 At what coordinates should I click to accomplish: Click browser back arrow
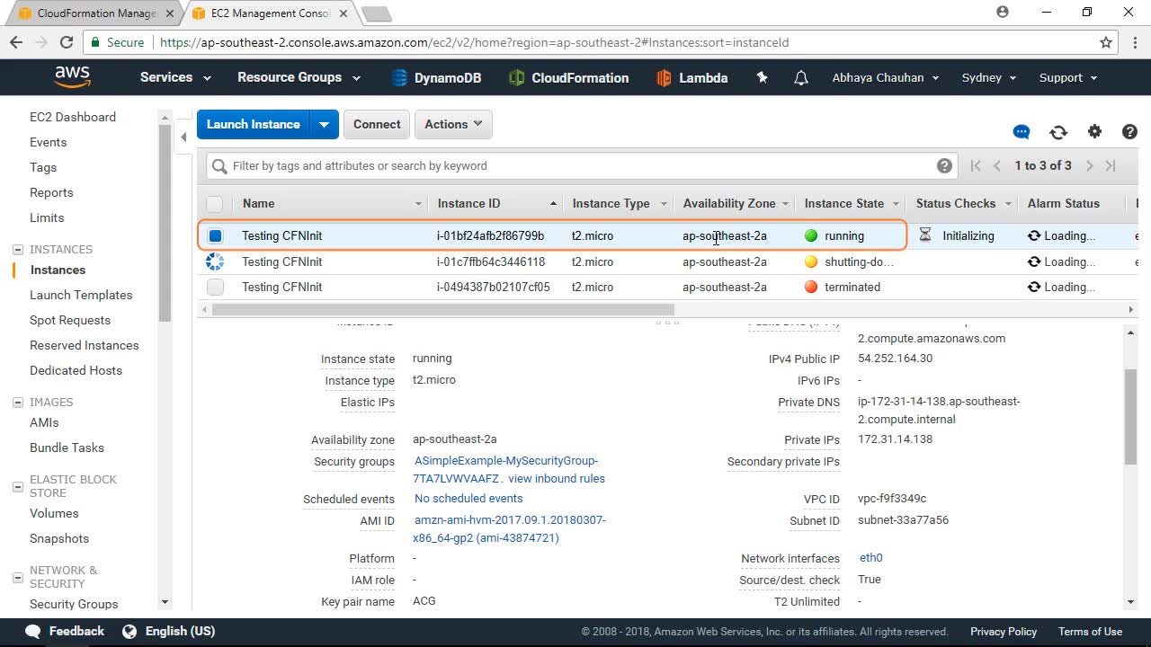pos(16,42)
